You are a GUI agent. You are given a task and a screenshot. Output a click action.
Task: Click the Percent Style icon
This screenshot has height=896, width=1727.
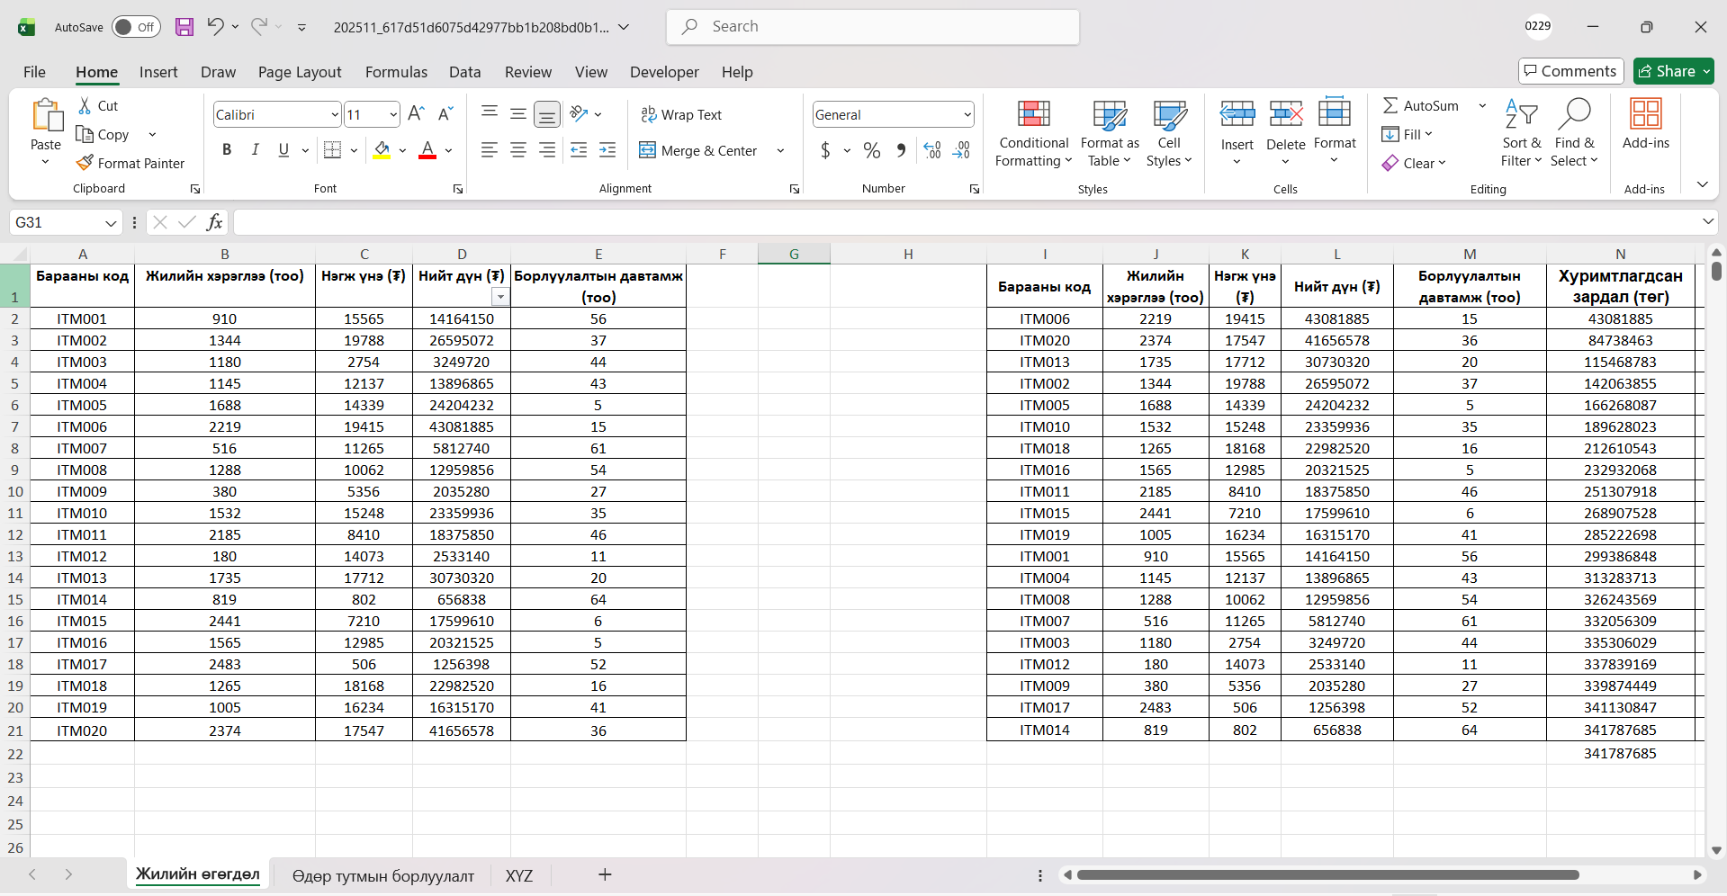[871, 150]
